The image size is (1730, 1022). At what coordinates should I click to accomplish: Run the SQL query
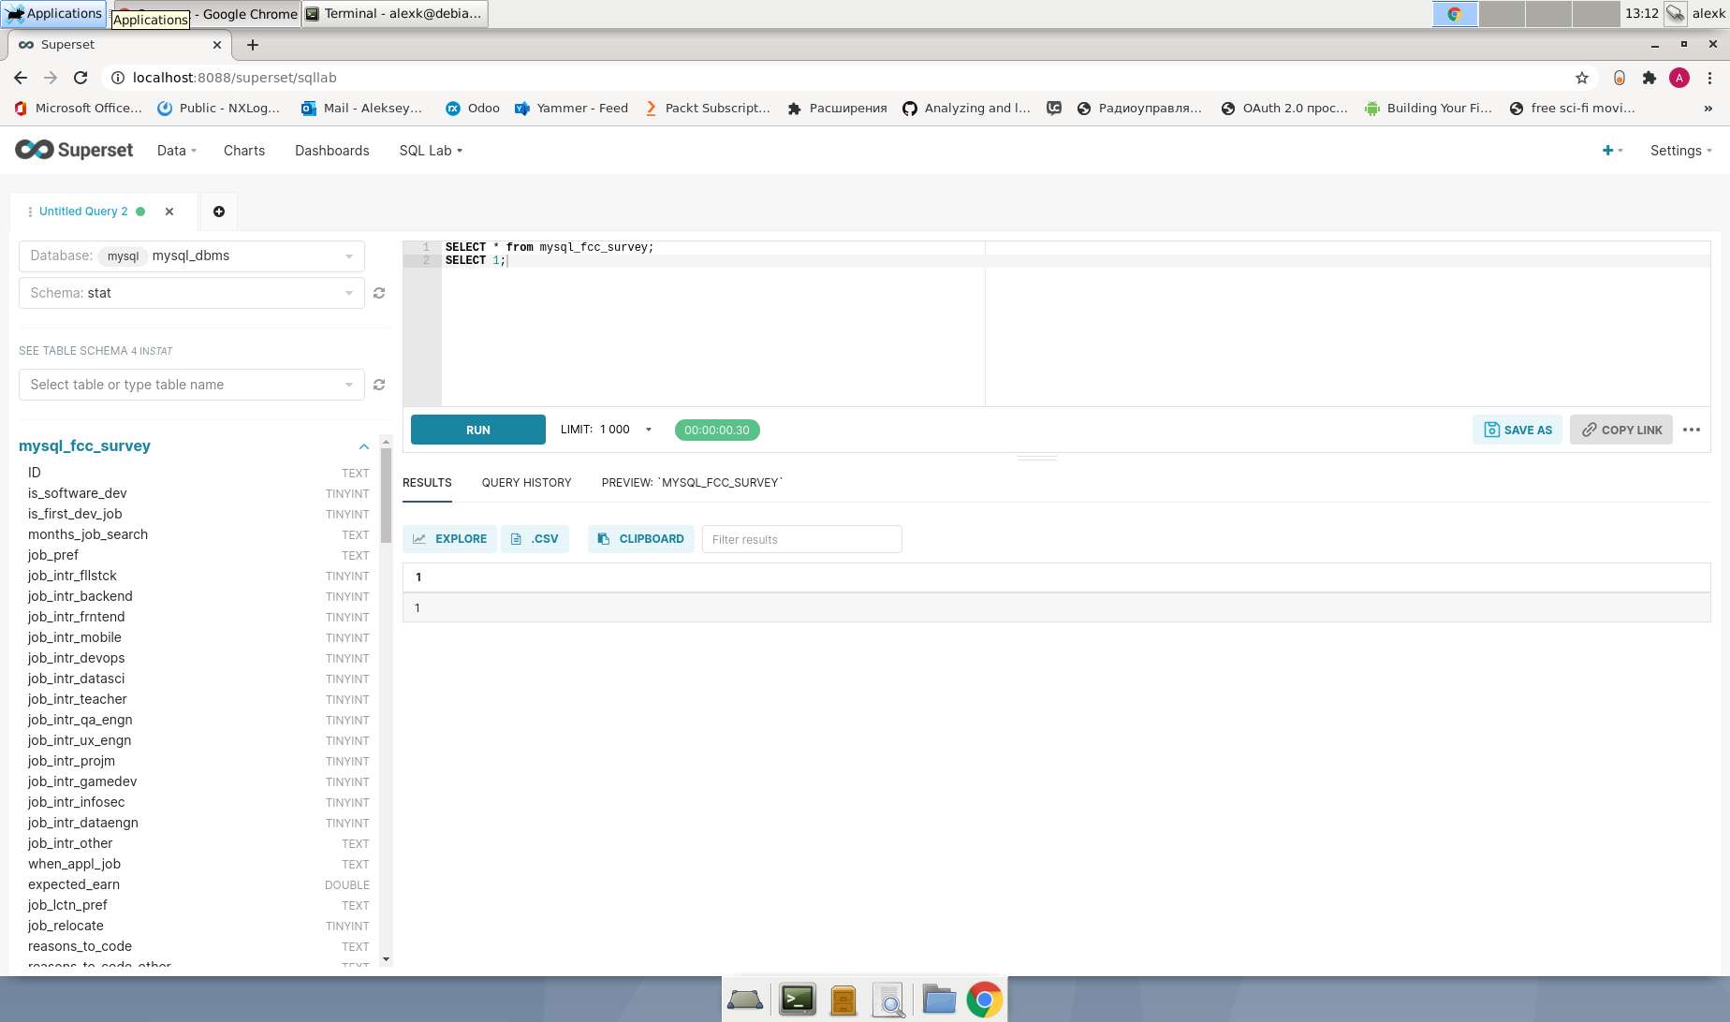[x=477, y=430]
